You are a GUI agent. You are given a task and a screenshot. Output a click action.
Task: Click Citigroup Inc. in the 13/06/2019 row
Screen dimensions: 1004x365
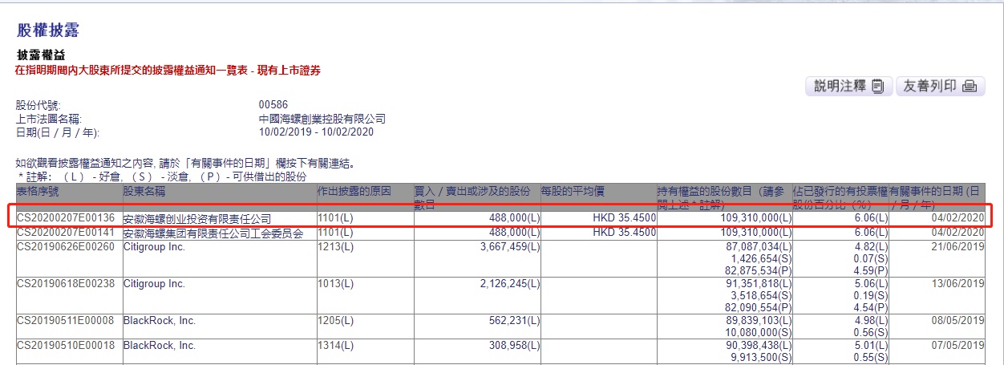coord(154,283)
